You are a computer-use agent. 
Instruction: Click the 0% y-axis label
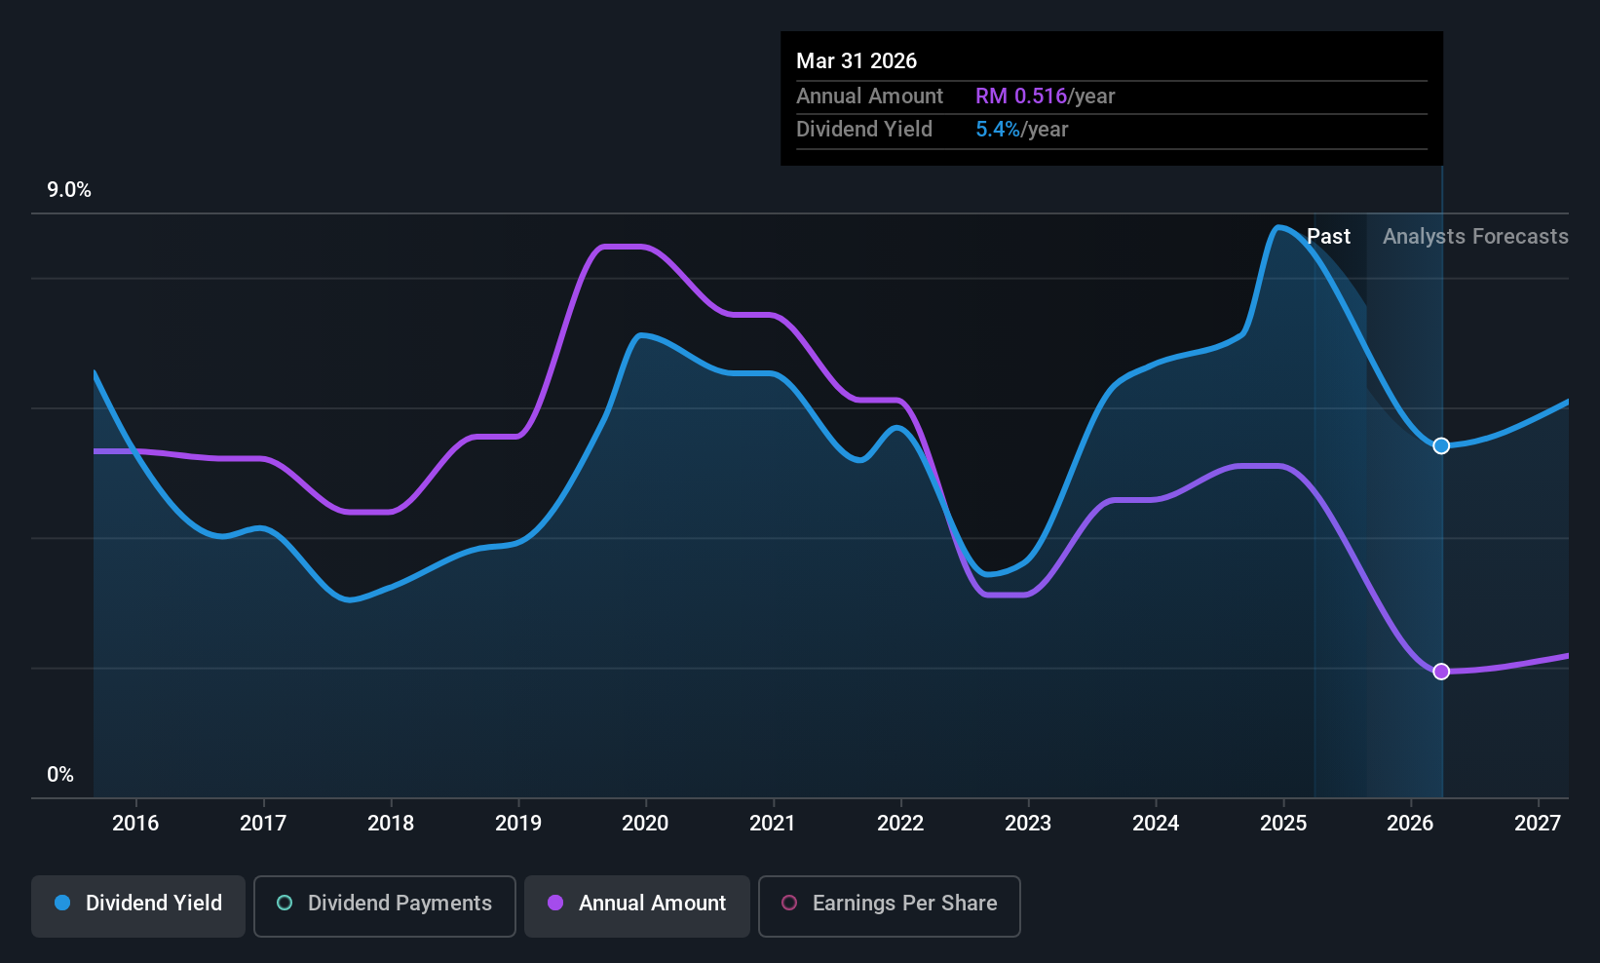click(60, 775)
